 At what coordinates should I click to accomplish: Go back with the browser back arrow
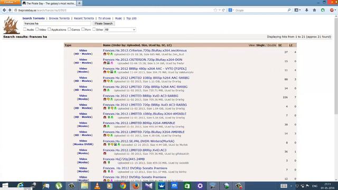coord(4,10)
